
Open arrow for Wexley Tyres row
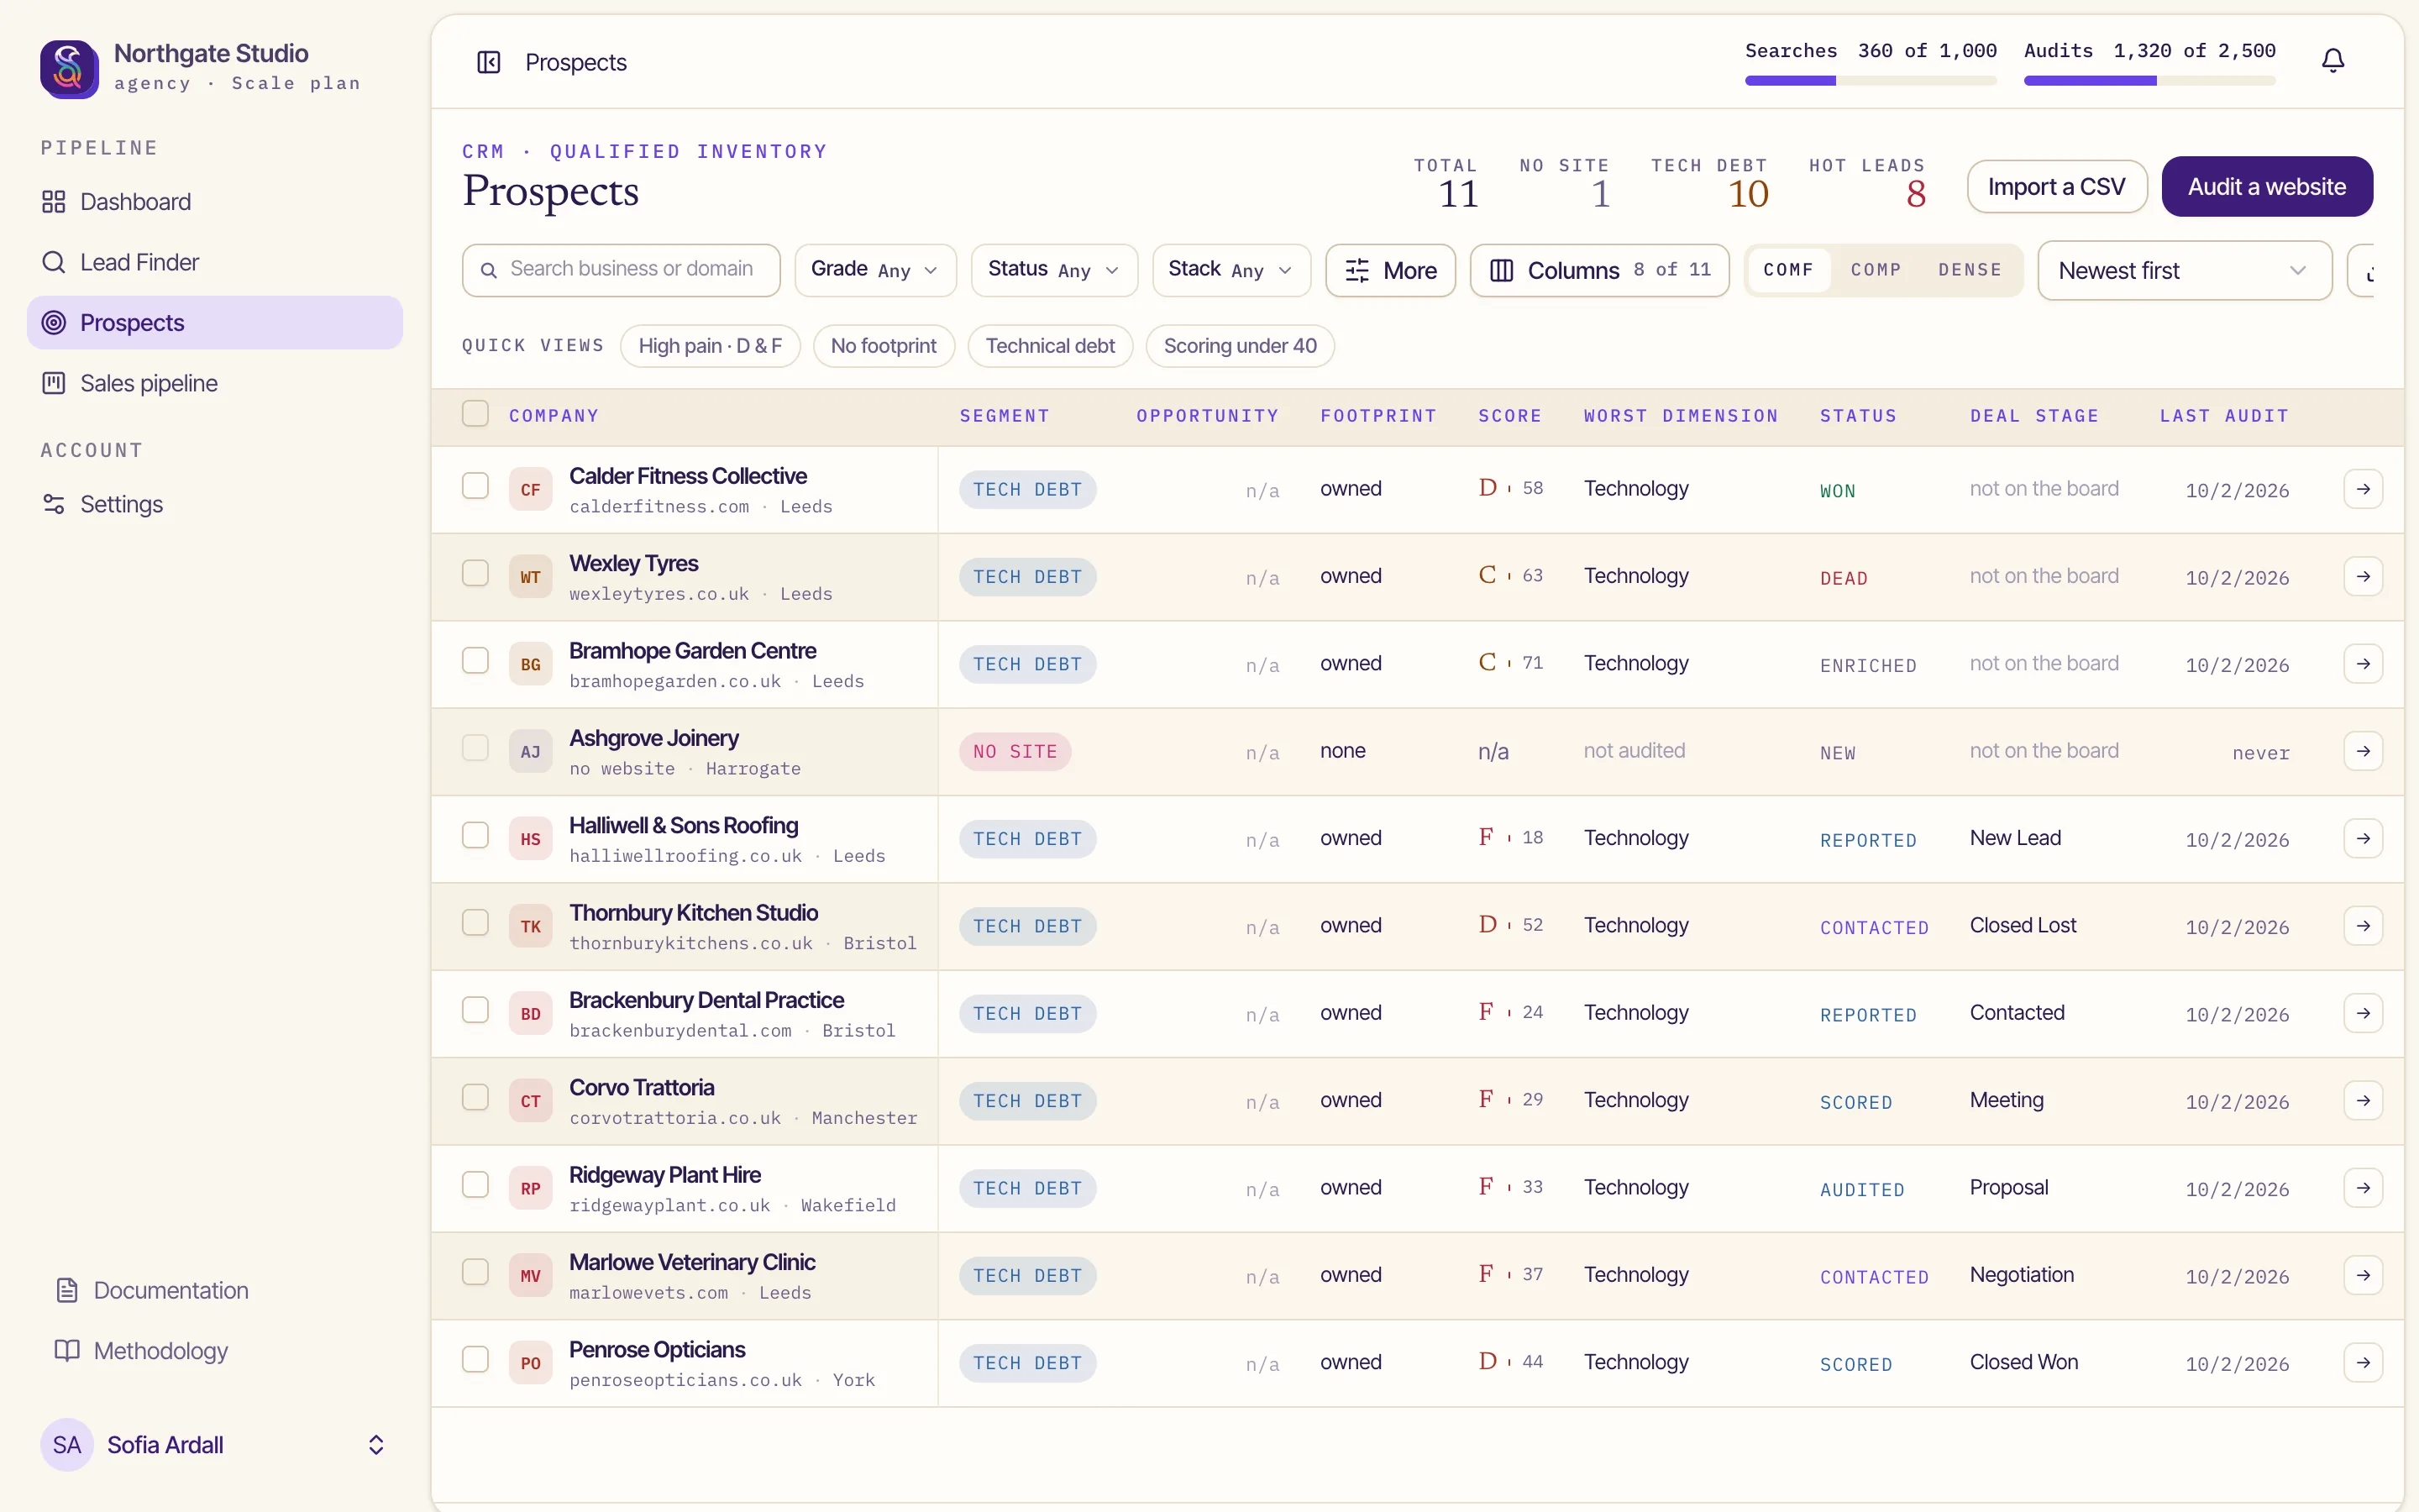(2363, 576)
